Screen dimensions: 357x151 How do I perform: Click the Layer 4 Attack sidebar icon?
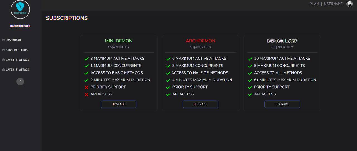pyautogui.click(x=3, y=60)
